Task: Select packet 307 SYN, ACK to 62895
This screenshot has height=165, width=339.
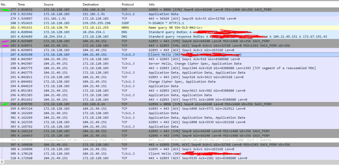Action: [x=169, y=145]
